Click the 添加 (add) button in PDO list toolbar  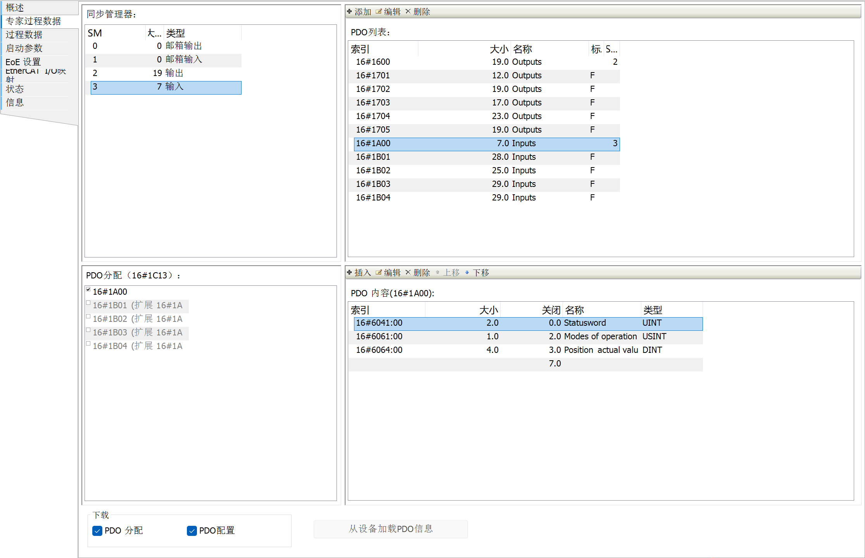click(x=359, y=12)
